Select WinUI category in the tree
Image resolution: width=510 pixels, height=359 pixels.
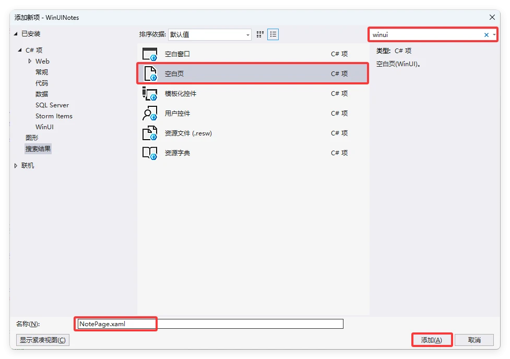(x=44, y=127)
